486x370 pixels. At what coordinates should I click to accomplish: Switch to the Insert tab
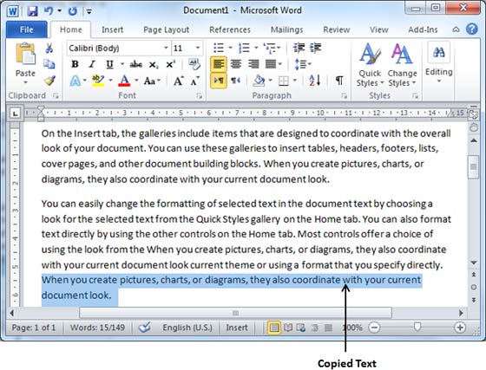[x=112, y=29]
